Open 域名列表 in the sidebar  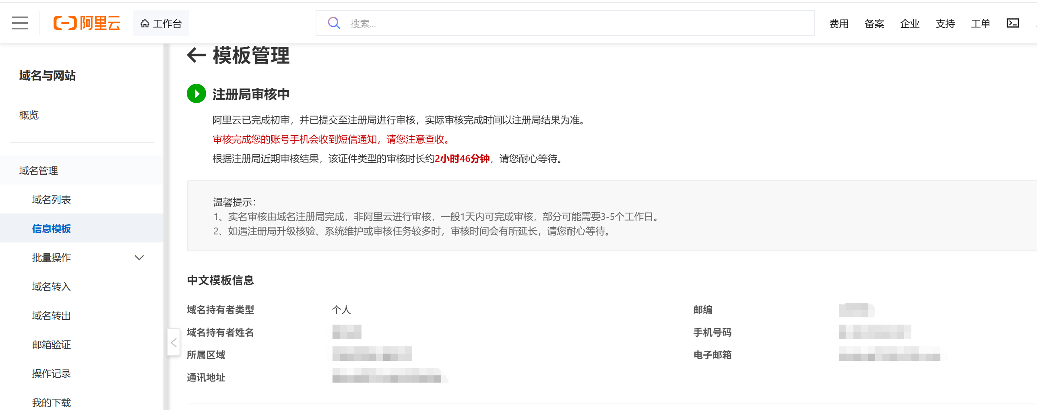pos(52,199)
